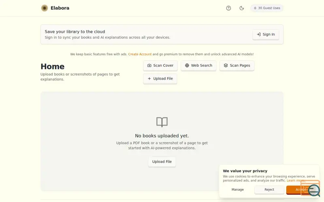The width and height of the screenshot is (324, 202).
Task: Open the Create Account link
Action: pyautogui.click(x=140, y=54)
